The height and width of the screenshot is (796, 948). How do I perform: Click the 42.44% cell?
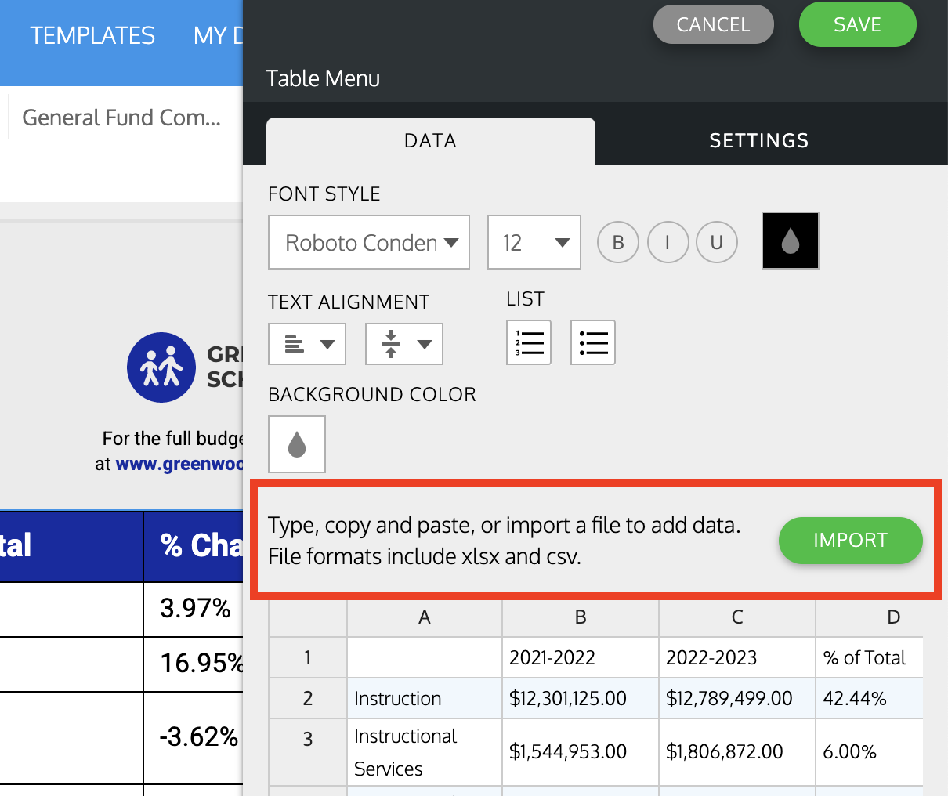click(x=870, y=698)
